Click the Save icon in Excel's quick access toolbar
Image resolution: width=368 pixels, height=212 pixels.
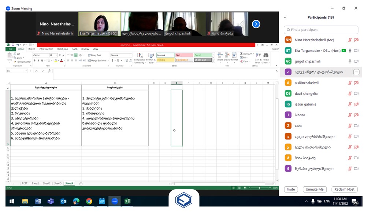pos(13,45)
